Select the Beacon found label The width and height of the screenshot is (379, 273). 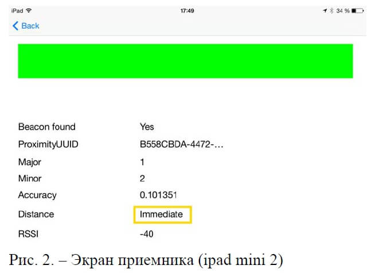coord(46,127)
